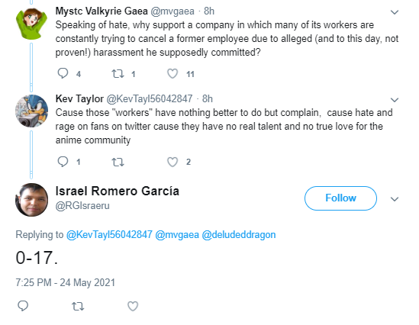
Task: Open @deludeddragon profile link
Action: pyautogui.click(x=239, y=235)
